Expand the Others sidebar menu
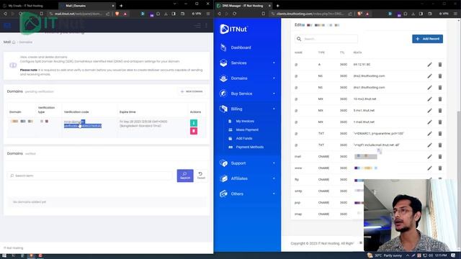The width and height of the screenshot is (461, 259). [247, 194]
